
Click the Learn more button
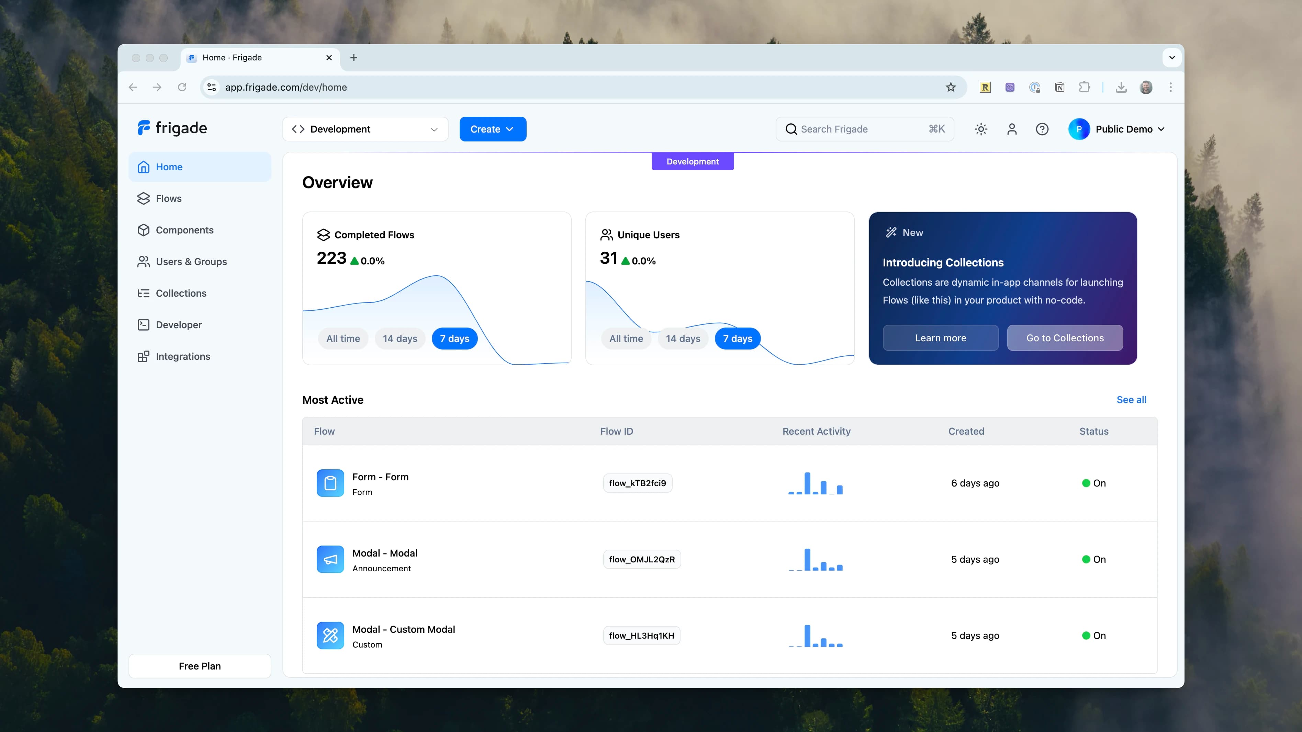pos(941,338)
